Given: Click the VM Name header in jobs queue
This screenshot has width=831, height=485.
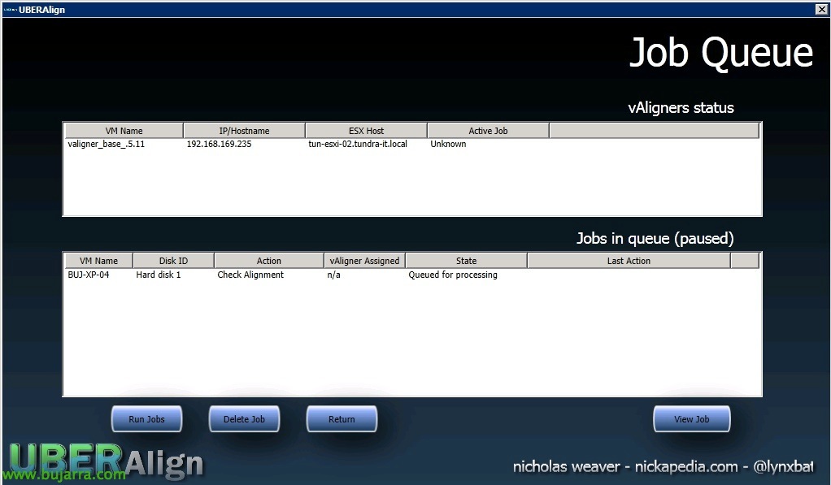Looking at the screenshot, I should (98, 261).
